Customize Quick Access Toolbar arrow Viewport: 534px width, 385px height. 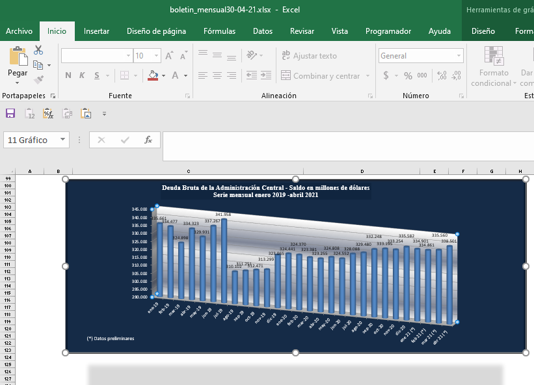click(x=104, y=114)
